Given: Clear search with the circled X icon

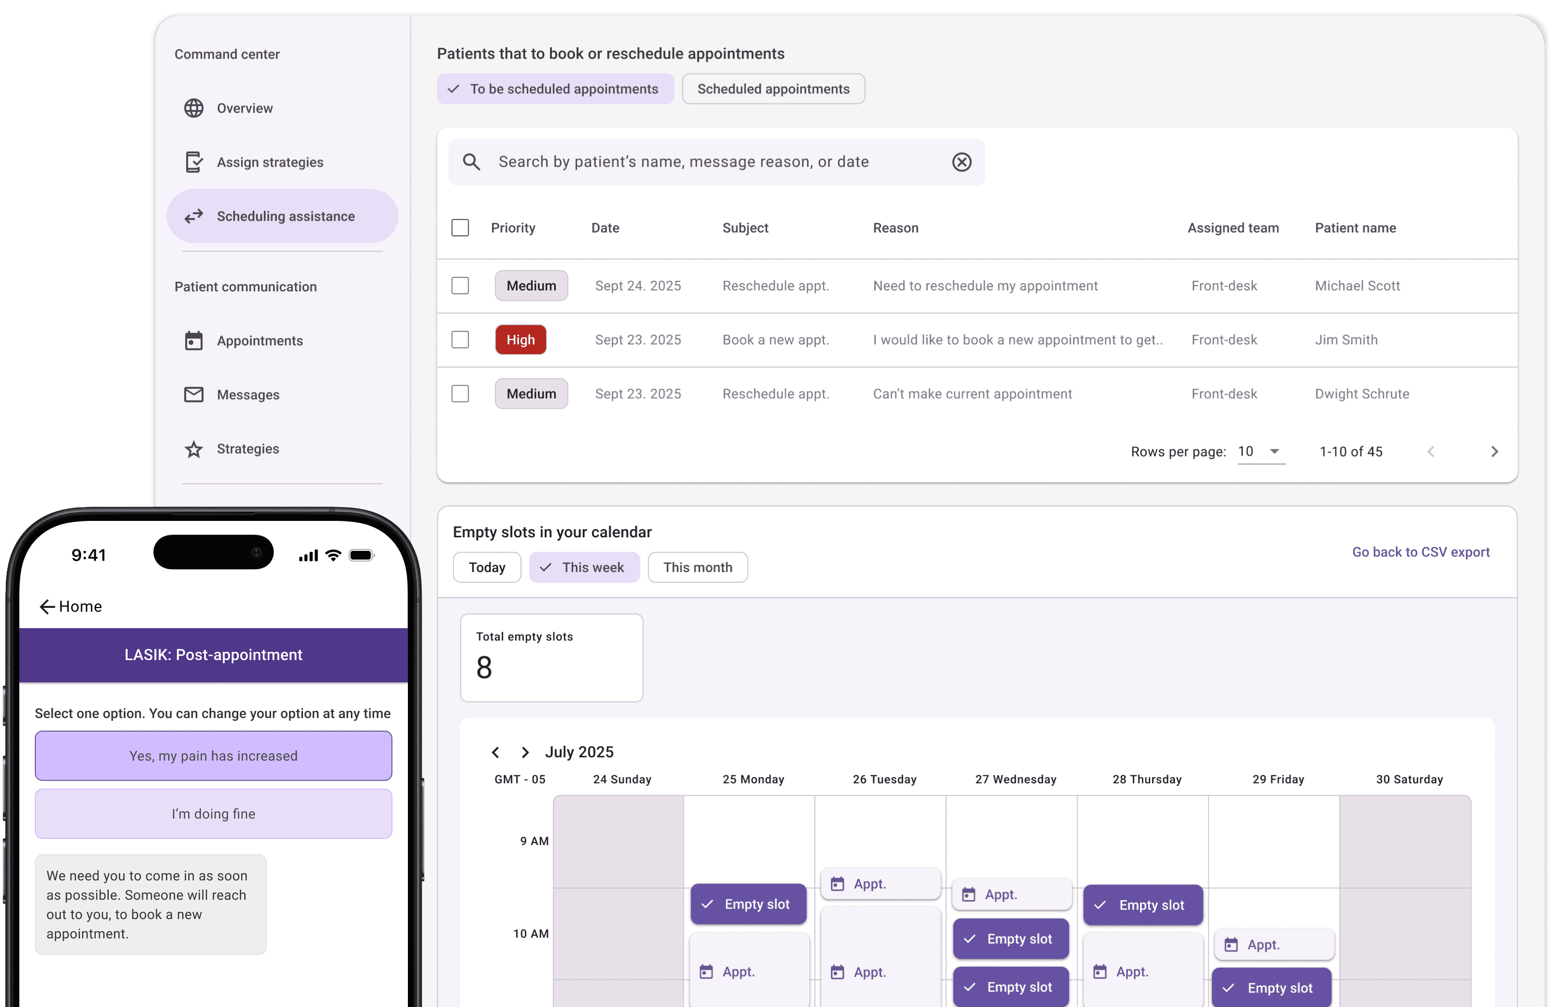Looking at the screenshot, I should tap(961, 161).
